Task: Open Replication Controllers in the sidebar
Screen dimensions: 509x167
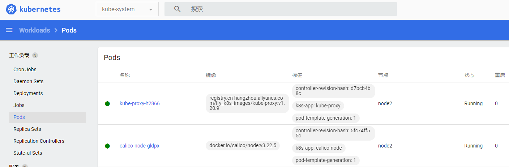Action: click(x=39, y=141)
